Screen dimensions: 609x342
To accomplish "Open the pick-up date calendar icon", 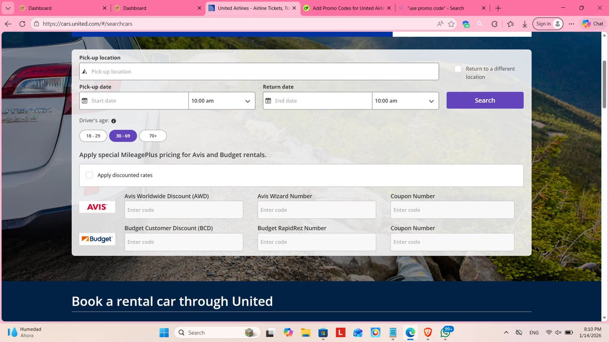I will point(84,100).
